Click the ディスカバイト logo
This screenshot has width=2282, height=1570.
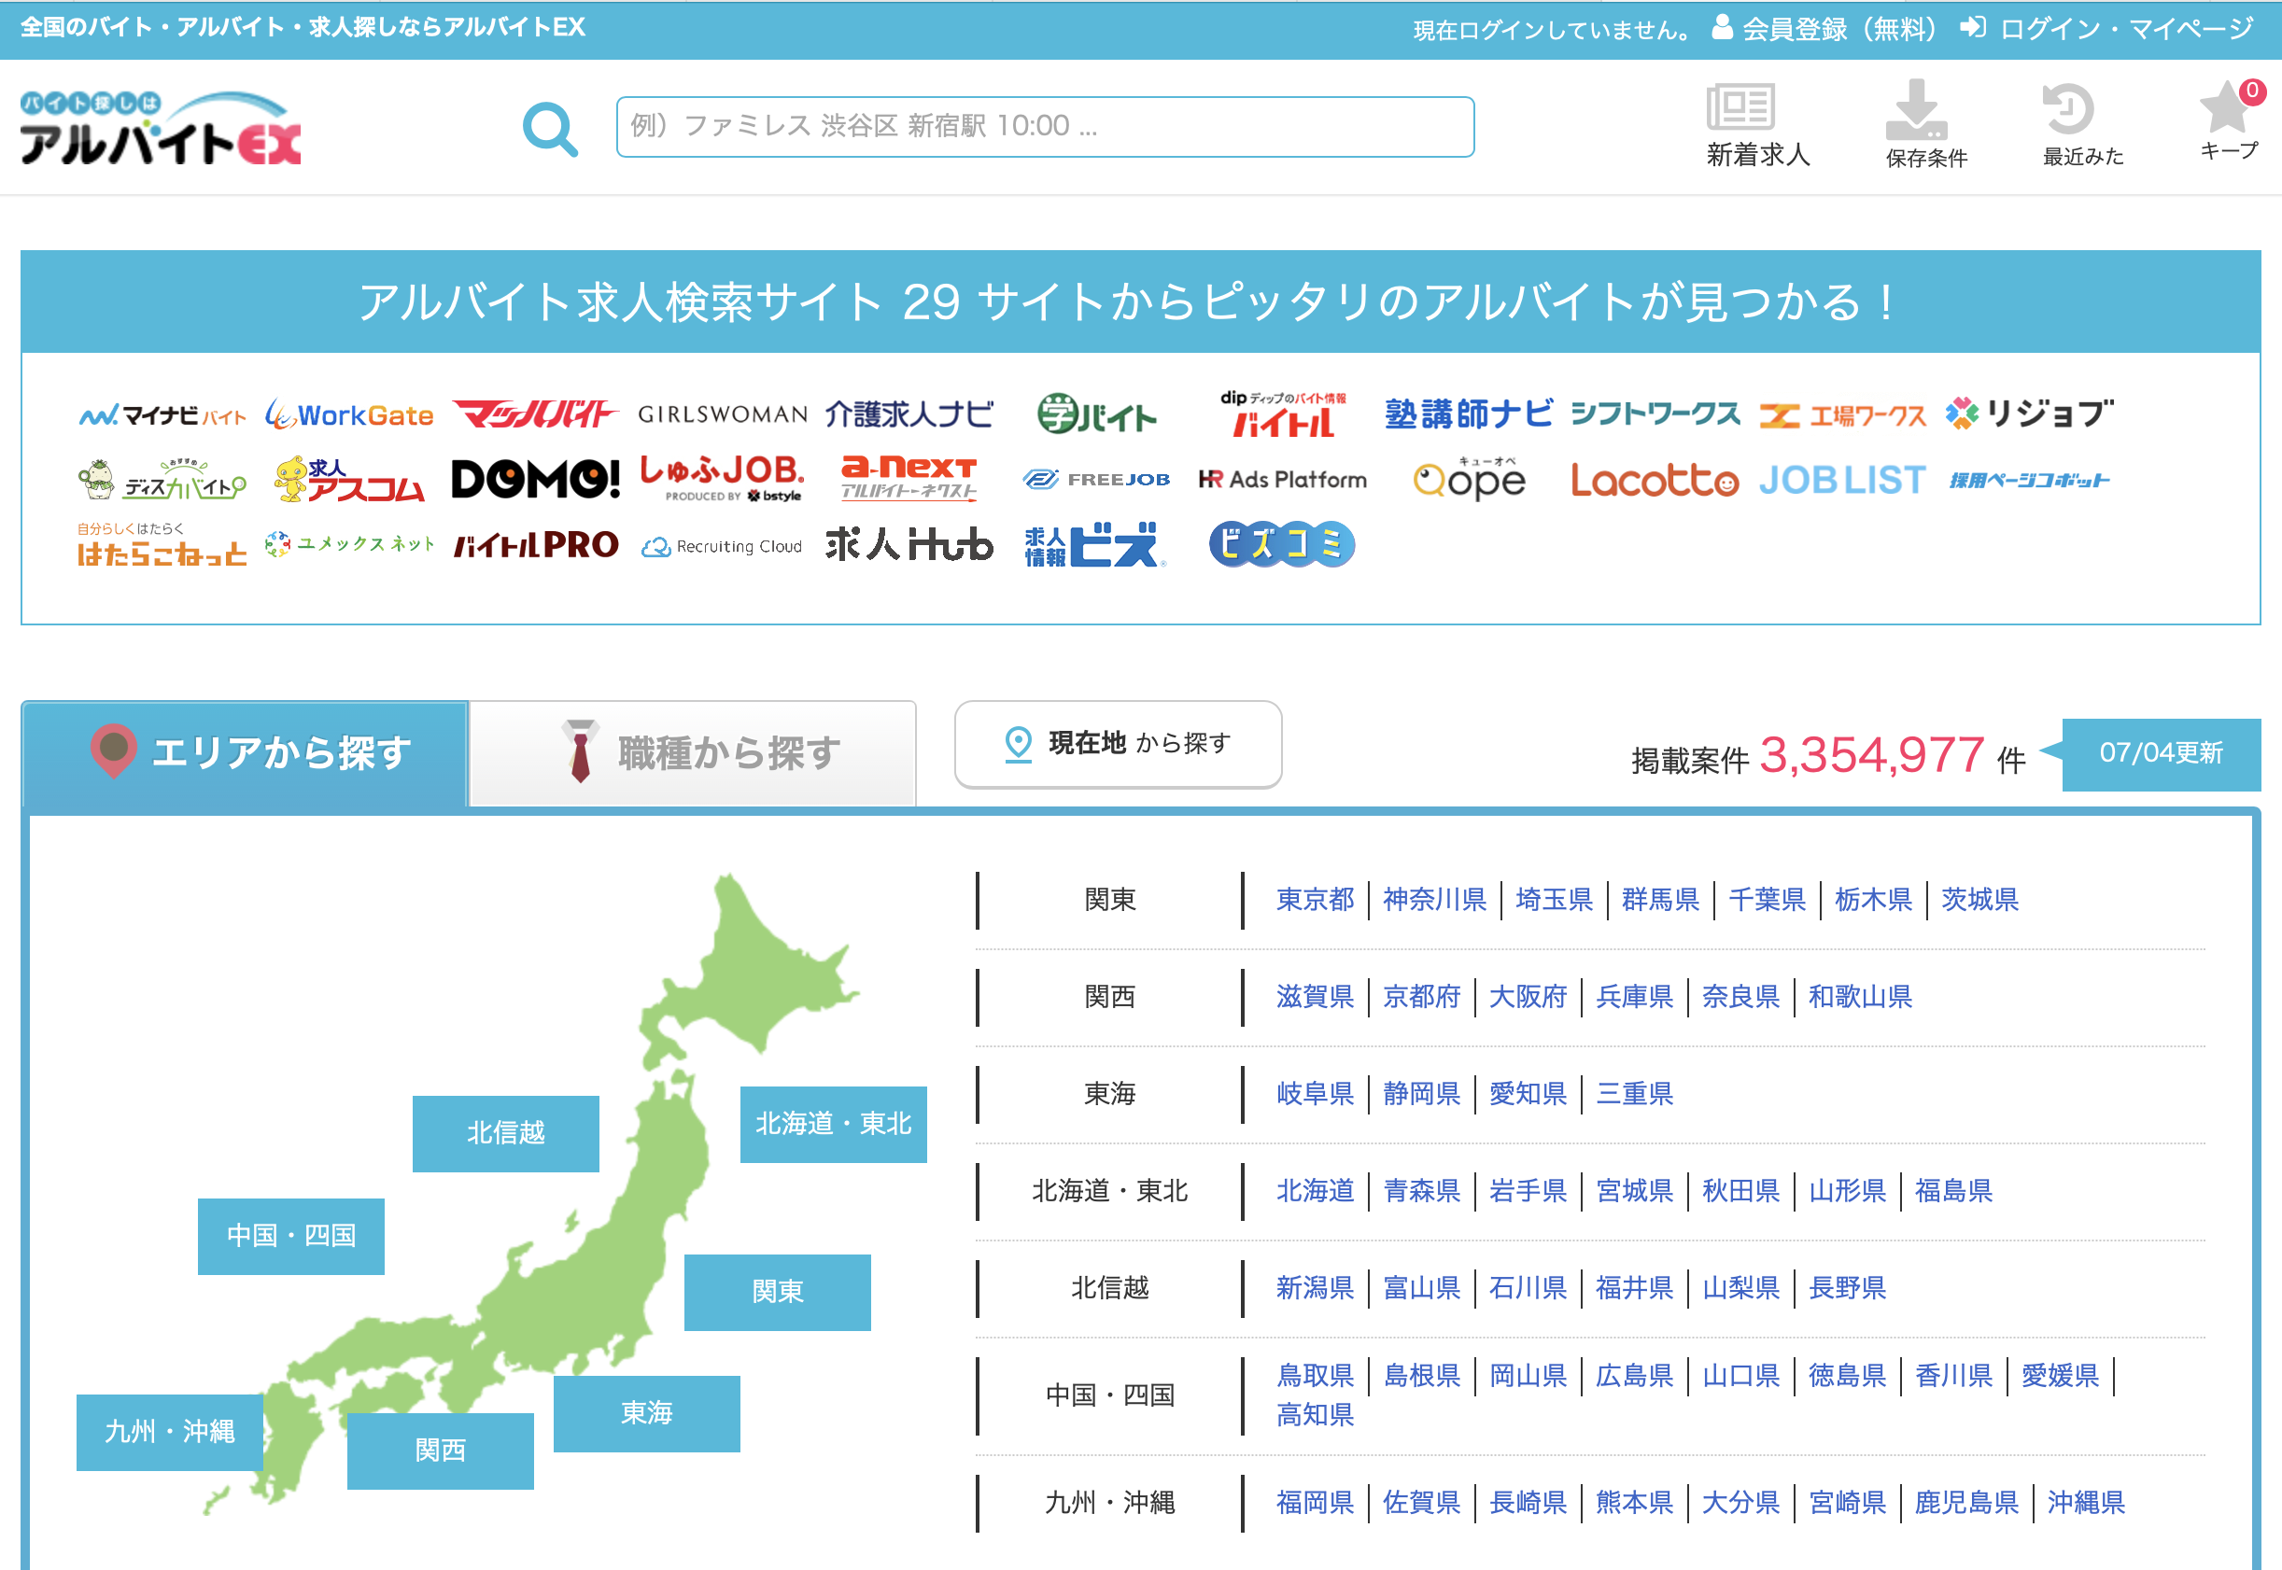tap(162, 480)
